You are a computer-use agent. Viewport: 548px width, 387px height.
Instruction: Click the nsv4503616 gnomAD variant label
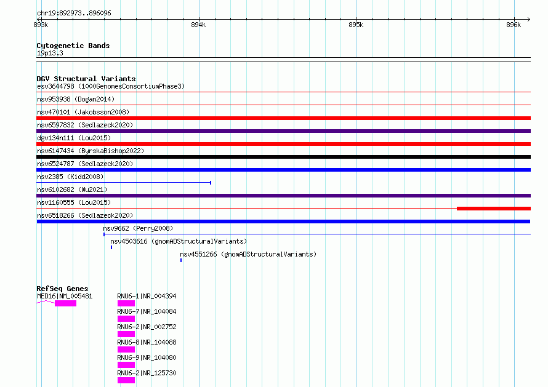179,241
